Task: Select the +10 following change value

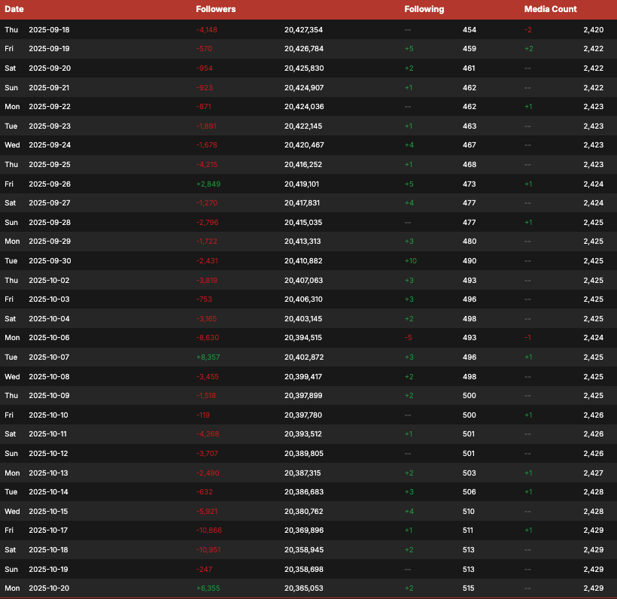Action: tap(409, 260)
